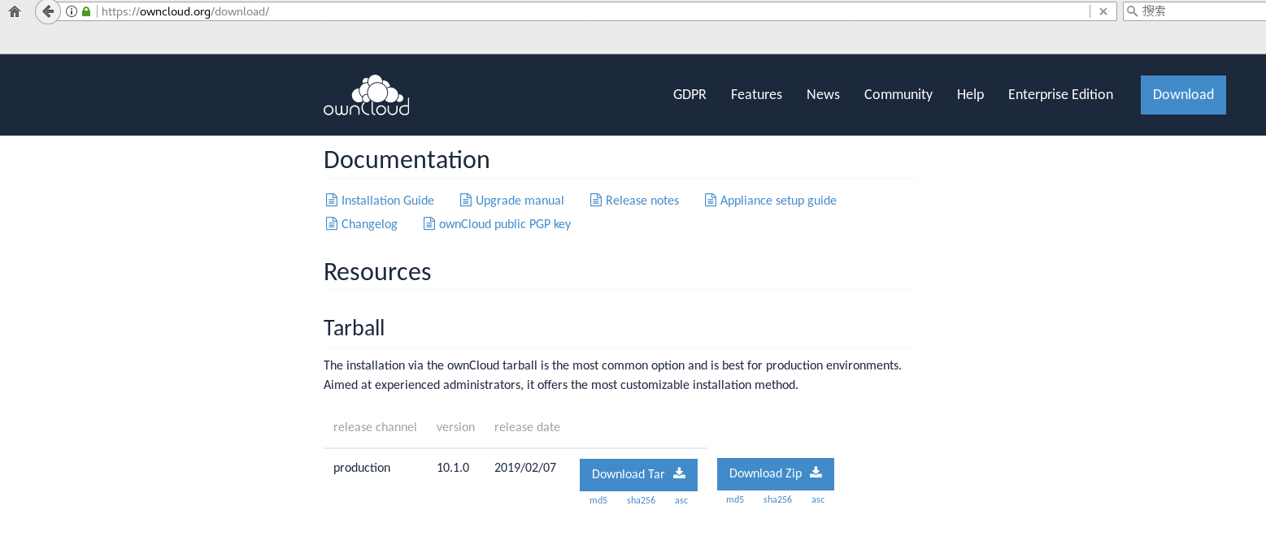Open the Help menu item
This screenshot has height=540, width=1266.
tap(970, 94)
